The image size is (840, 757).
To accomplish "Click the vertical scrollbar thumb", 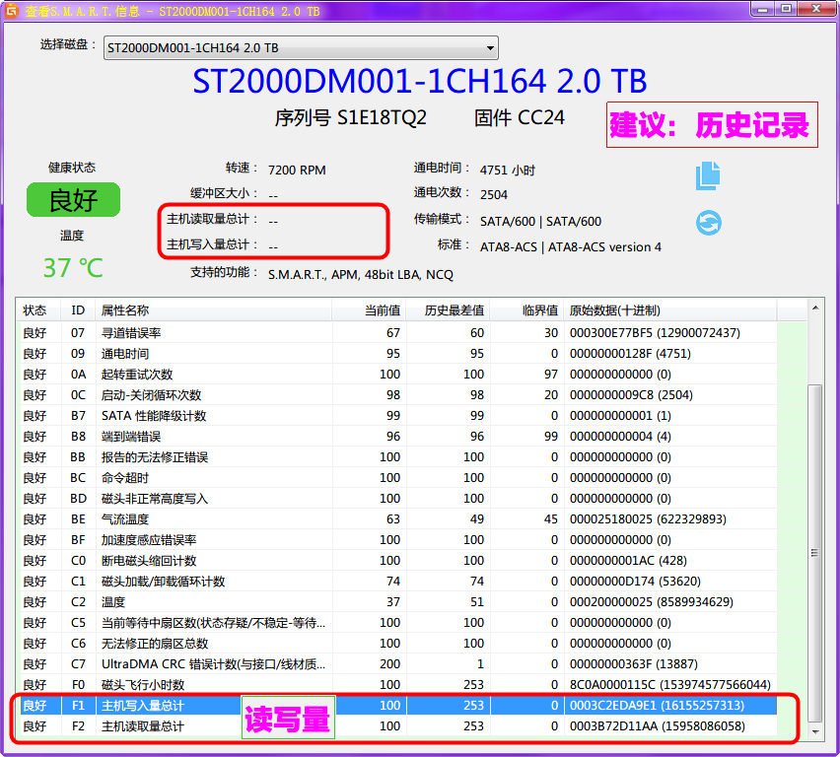I will (x=814, y=553).
